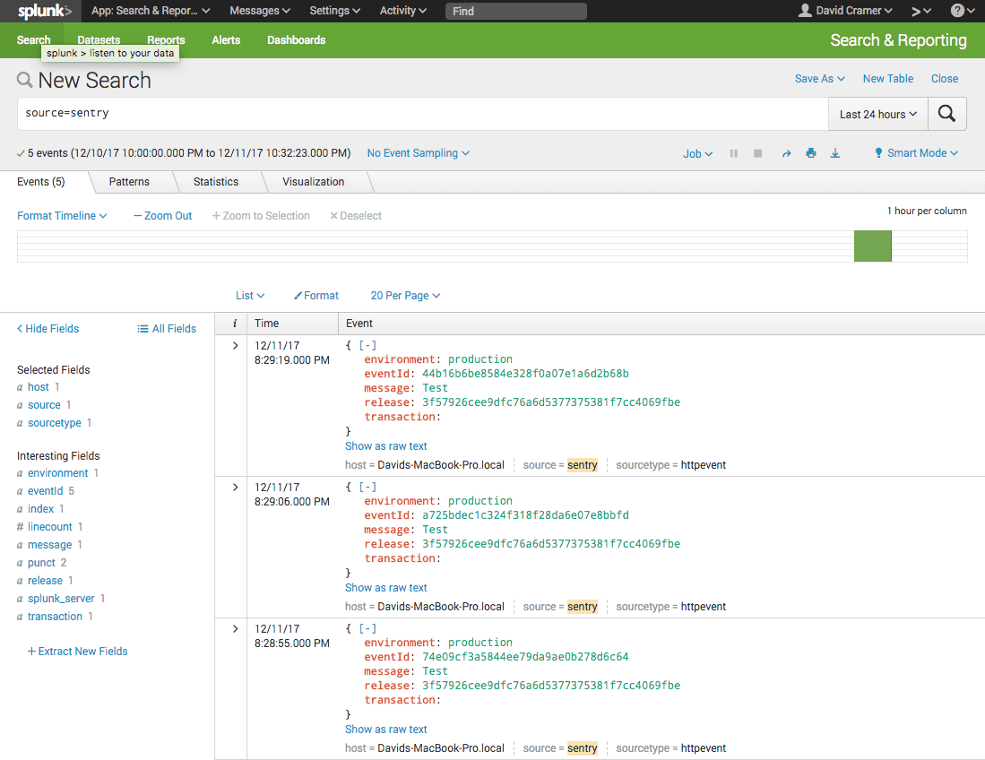The image size is (985, 760).
Task: Open the Last 24 hours time range picker
Action: click(877, 114)
